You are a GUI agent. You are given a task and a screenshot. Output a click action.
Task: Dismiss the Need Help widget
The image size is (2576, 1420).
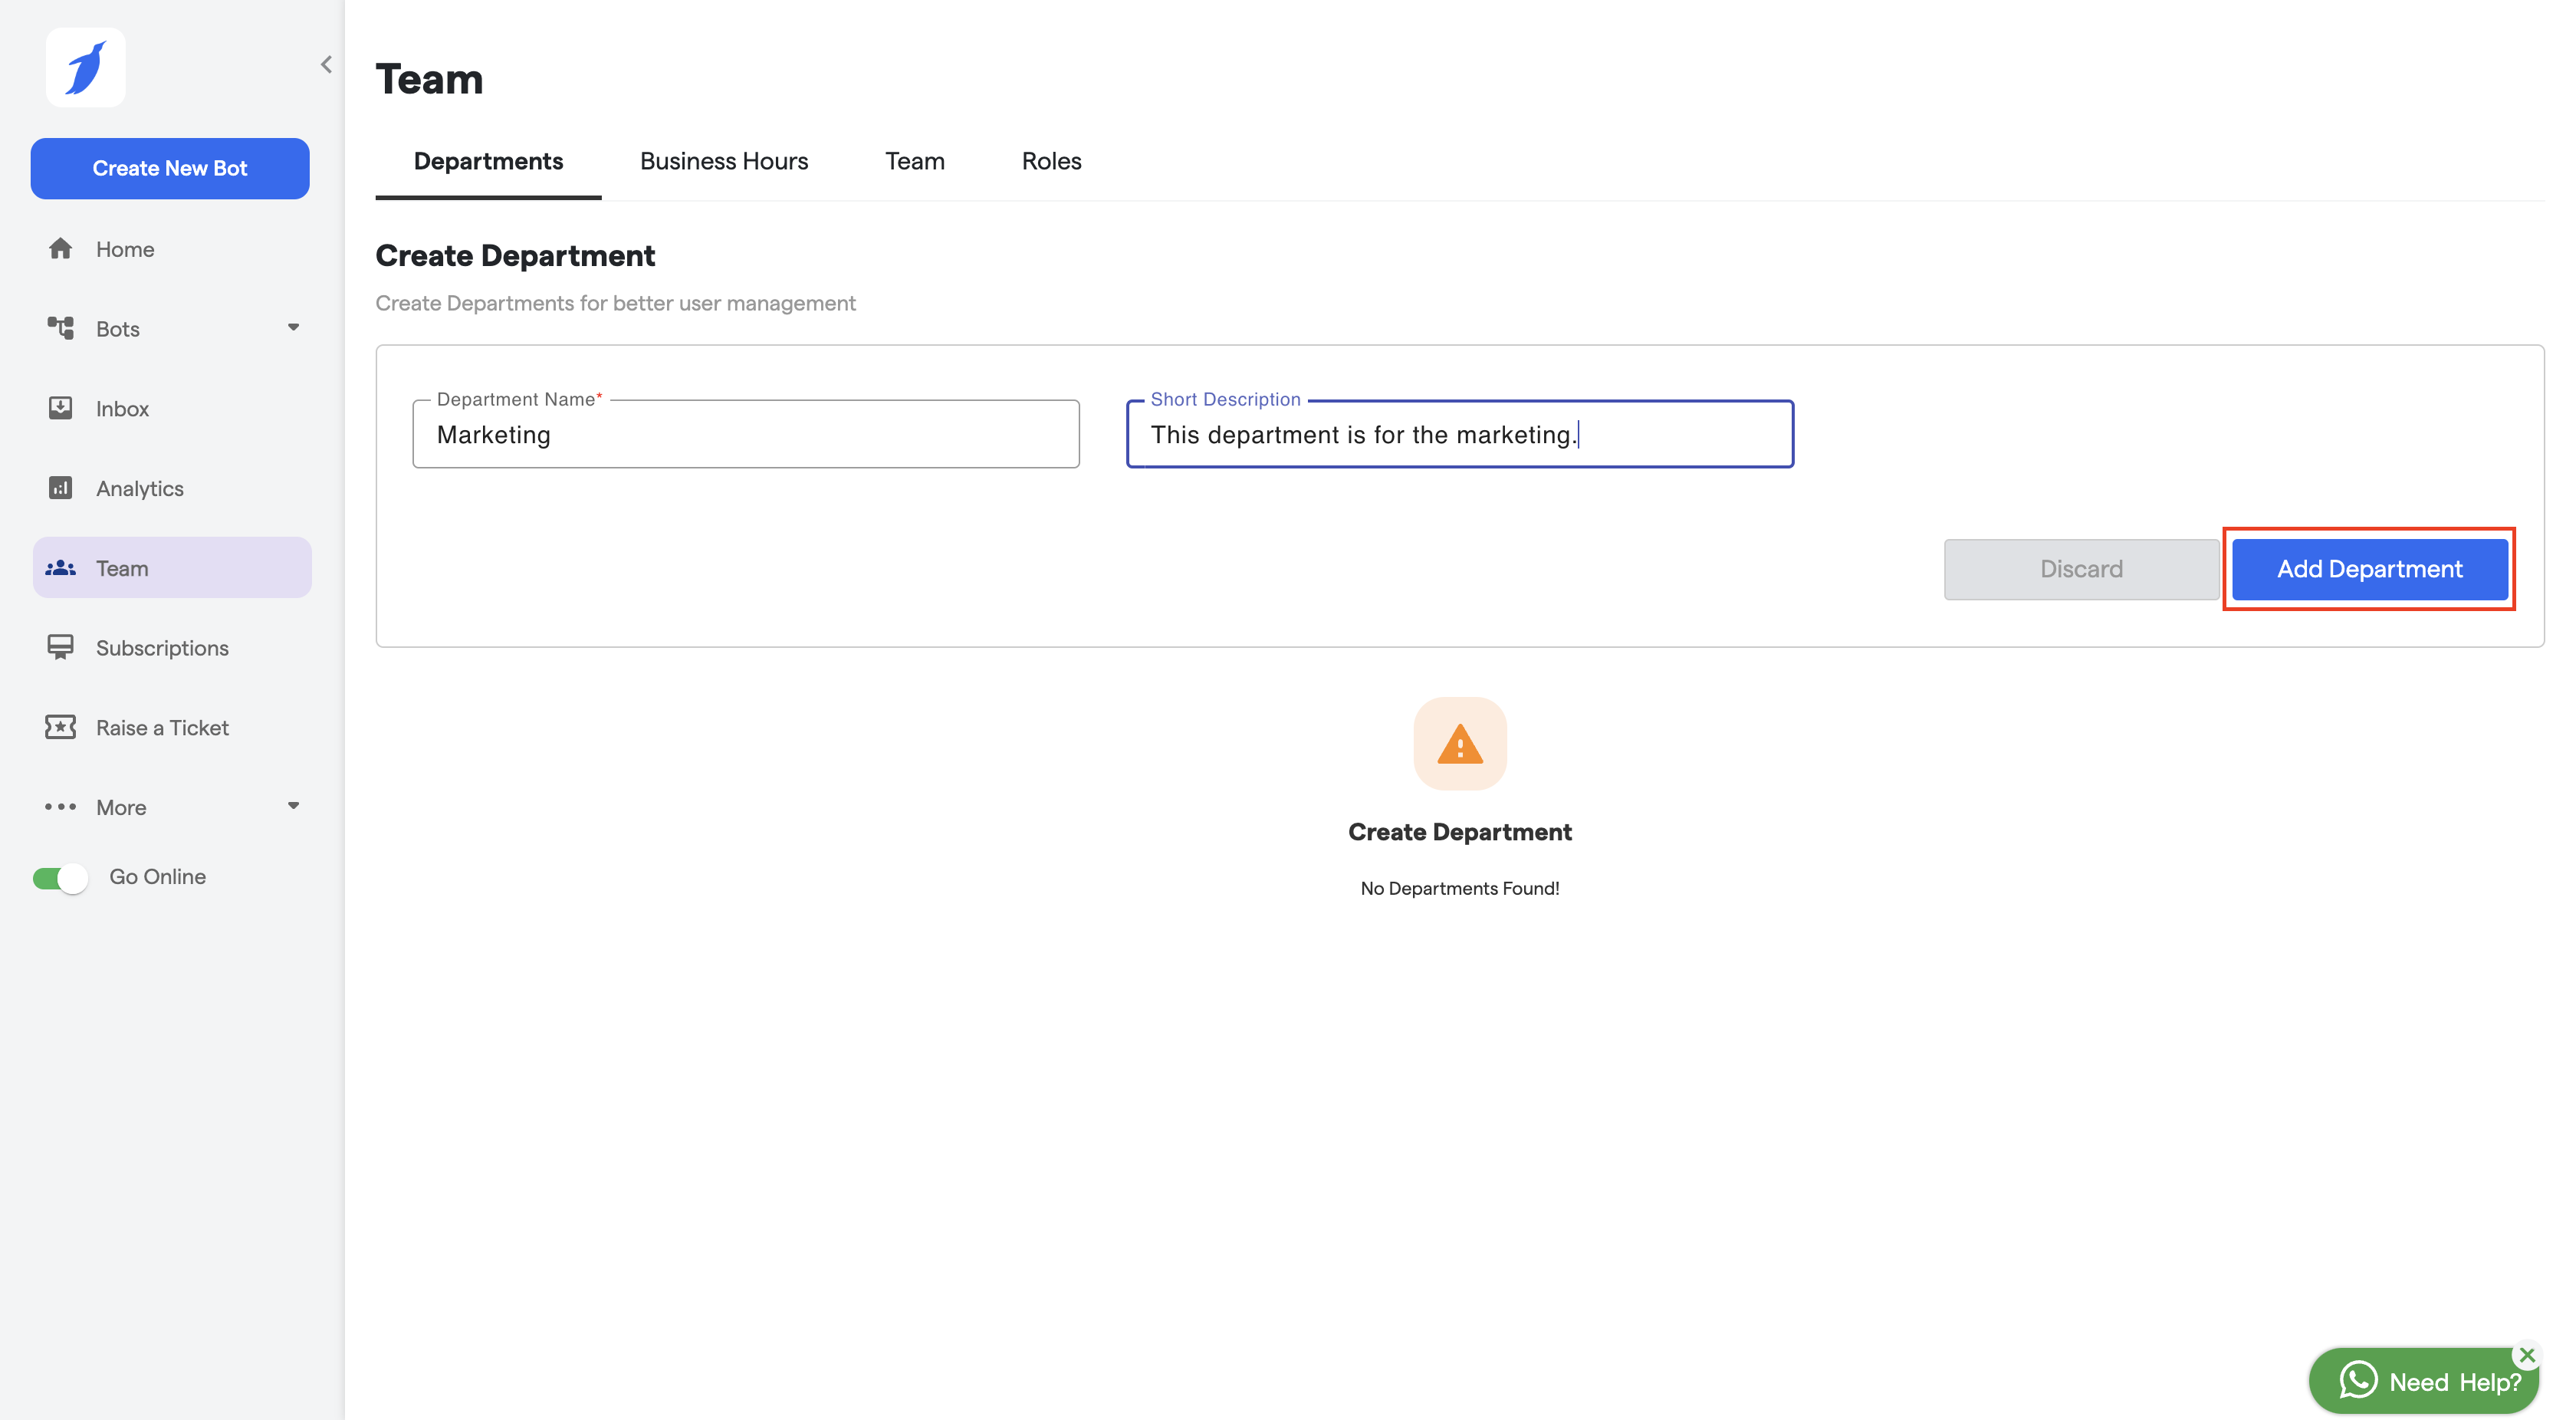2527,1355
